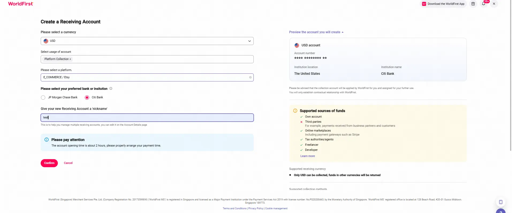Close the page using the X icon
The width and height of the screenshot is (512, 213).
point(494,4)
